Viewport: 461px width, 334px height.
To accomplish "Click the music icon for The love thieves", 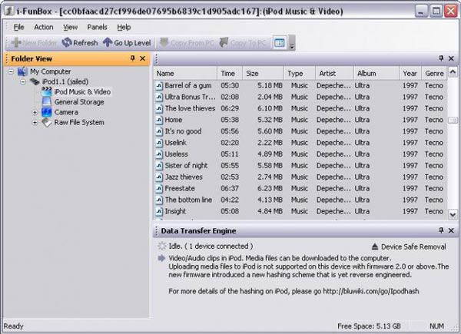I will pos(159,108).
